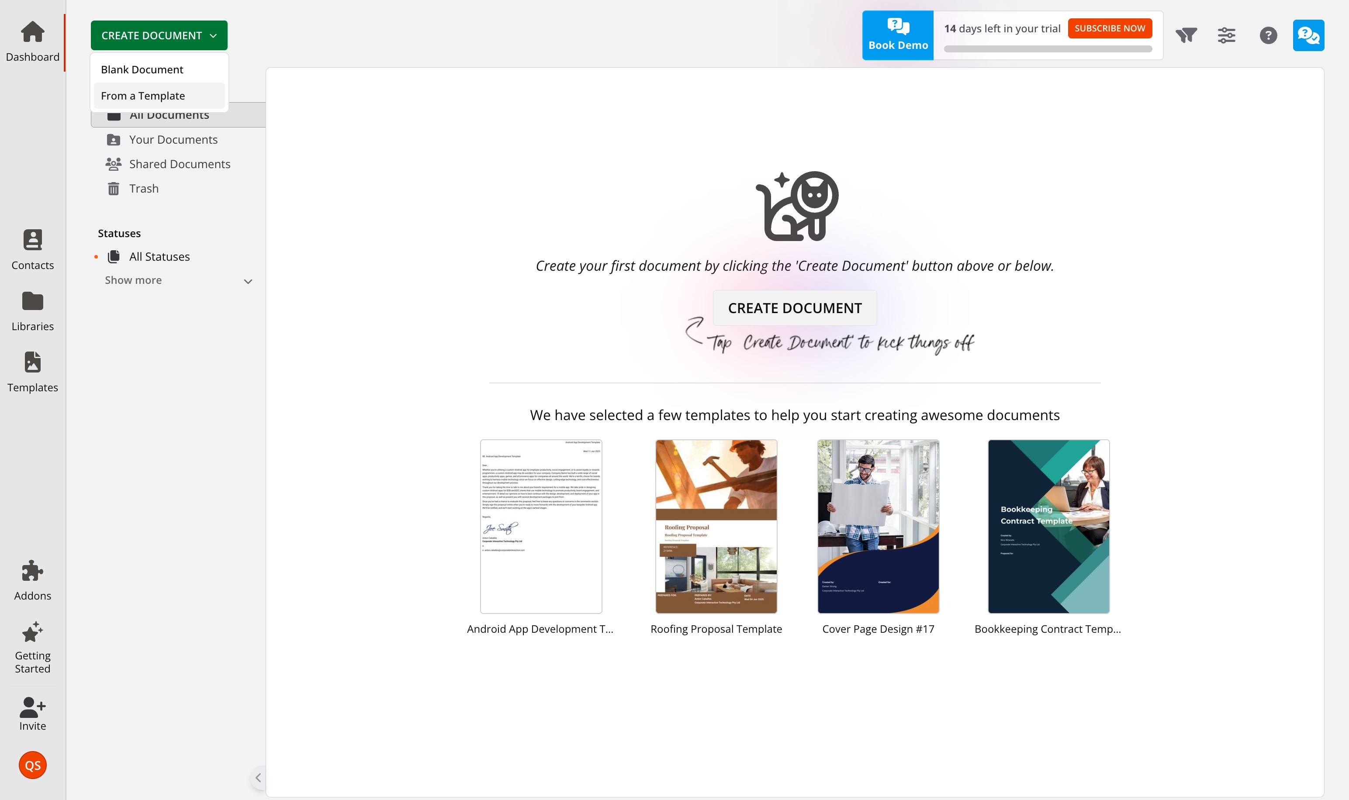
Task: Open the Addons puzzle icon
Action: point(32,570)
